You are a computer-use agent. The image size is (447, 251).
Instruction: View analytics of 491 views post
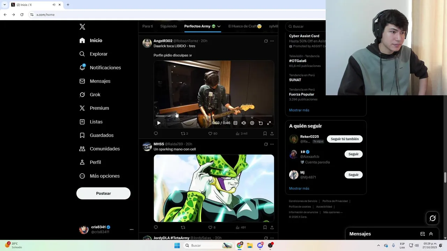(x=241, y=227)
